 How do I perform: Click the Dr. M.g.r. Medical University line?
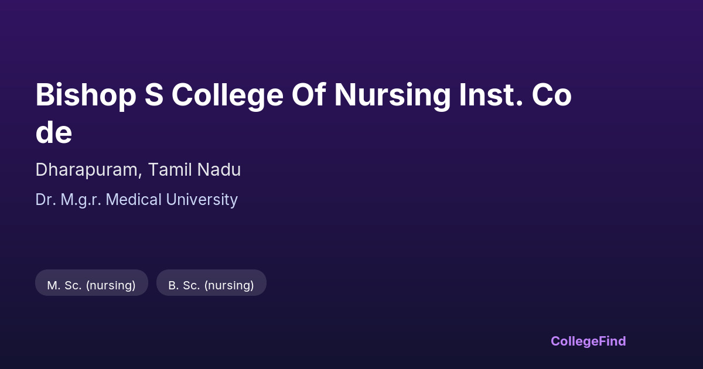[x=136, y=200]
